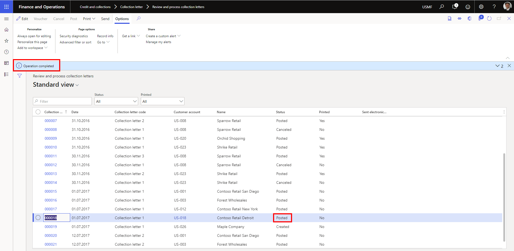Open the grid options three-dot menu
Screen dimensions: 514x251
tap(504, 112)
